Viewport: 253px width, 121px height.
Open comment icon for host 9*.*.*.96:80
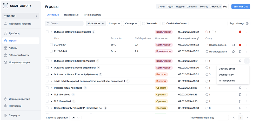[x=234, y=45]
